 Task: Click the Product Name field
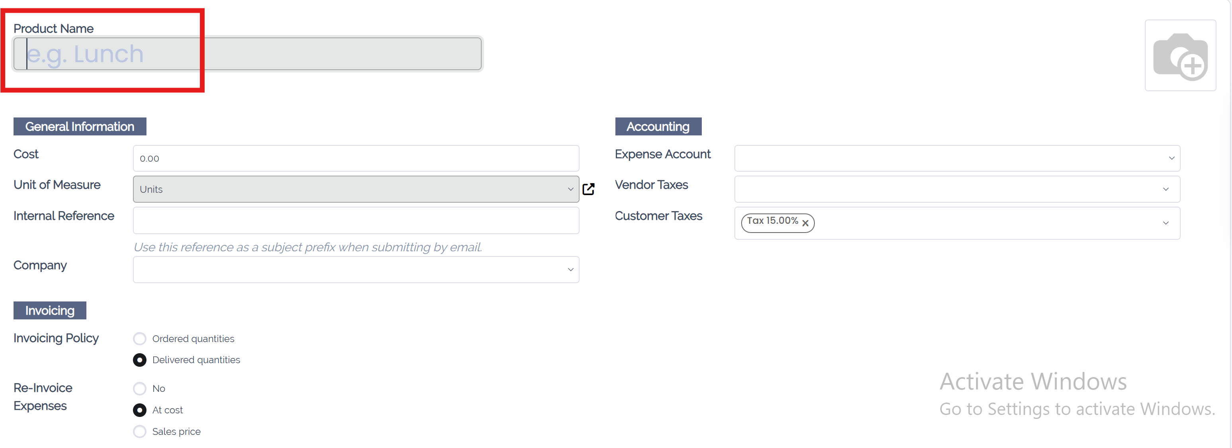pyautogui.click(x=247, y=54)
